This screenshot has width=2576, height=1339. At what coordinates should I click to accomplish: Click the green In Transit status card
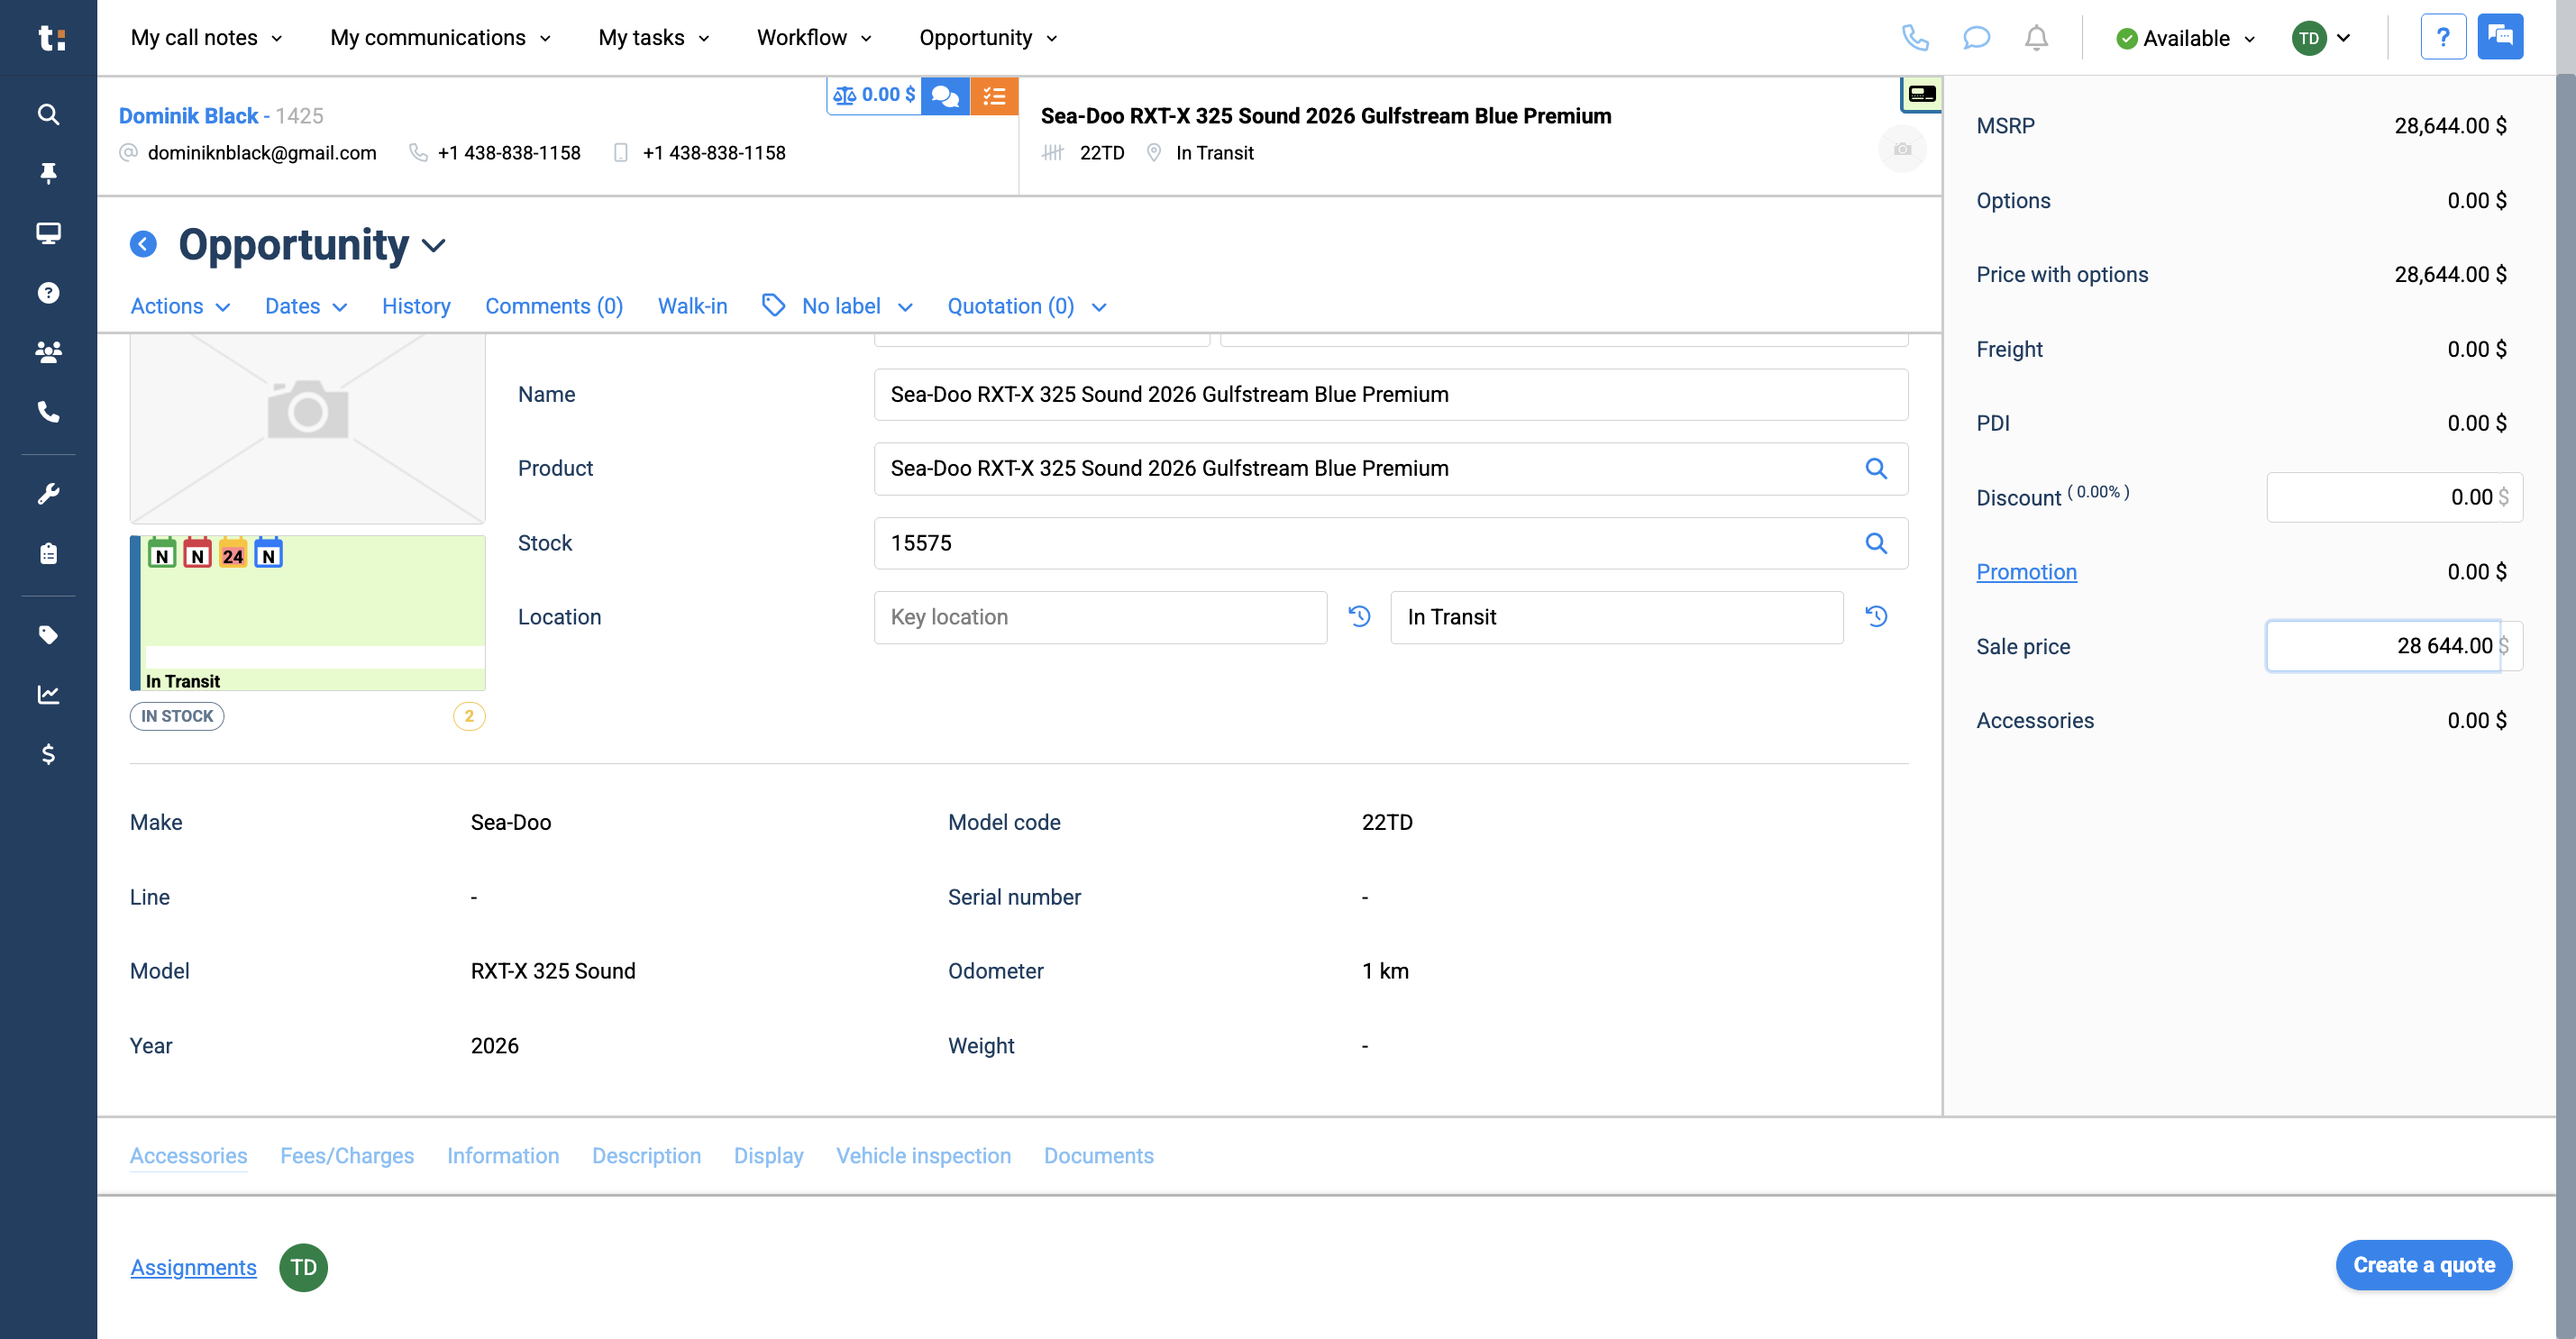308,613
